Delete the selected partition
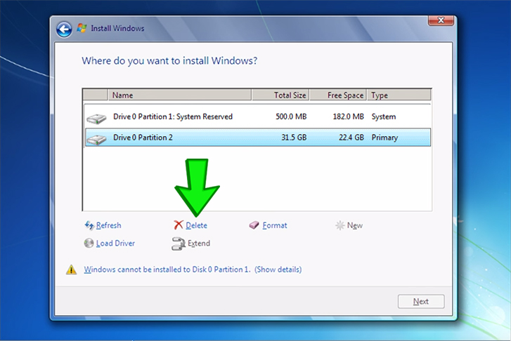The height and width of the screenshot is (341, 511). (196, 225)
